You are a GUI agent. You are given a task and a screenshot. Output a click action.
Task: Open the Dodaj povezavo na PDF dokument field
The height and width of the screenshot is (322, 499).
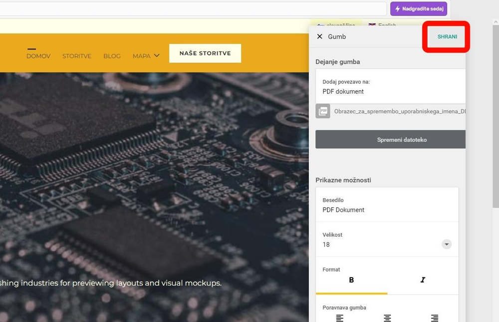391,87
